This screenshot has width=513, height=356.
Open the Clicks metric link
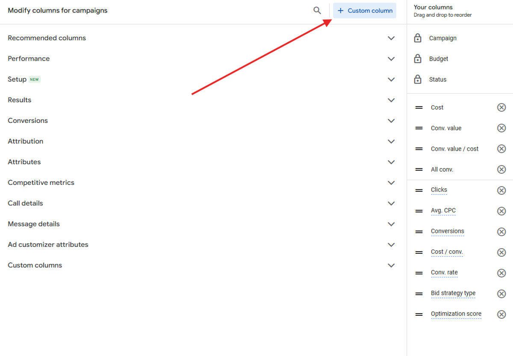(439, 190)
